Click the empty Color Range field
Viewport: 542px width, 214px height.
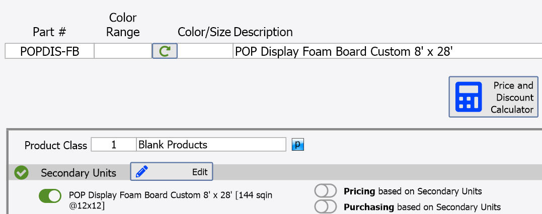123,51
